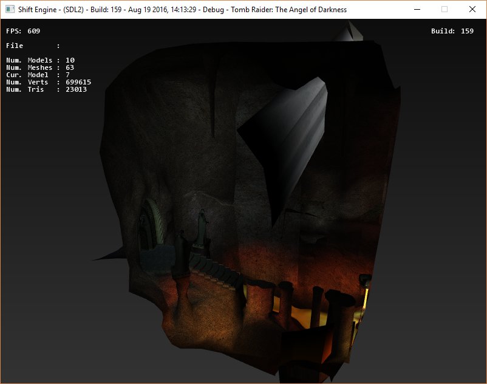Click the Num. Tris value line

pos(46,89)
